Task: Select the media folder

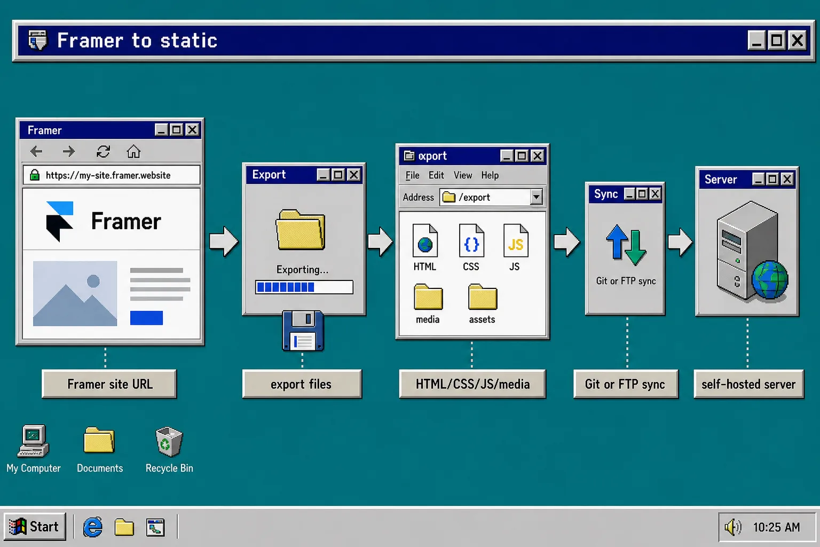Action: point(428,304)
